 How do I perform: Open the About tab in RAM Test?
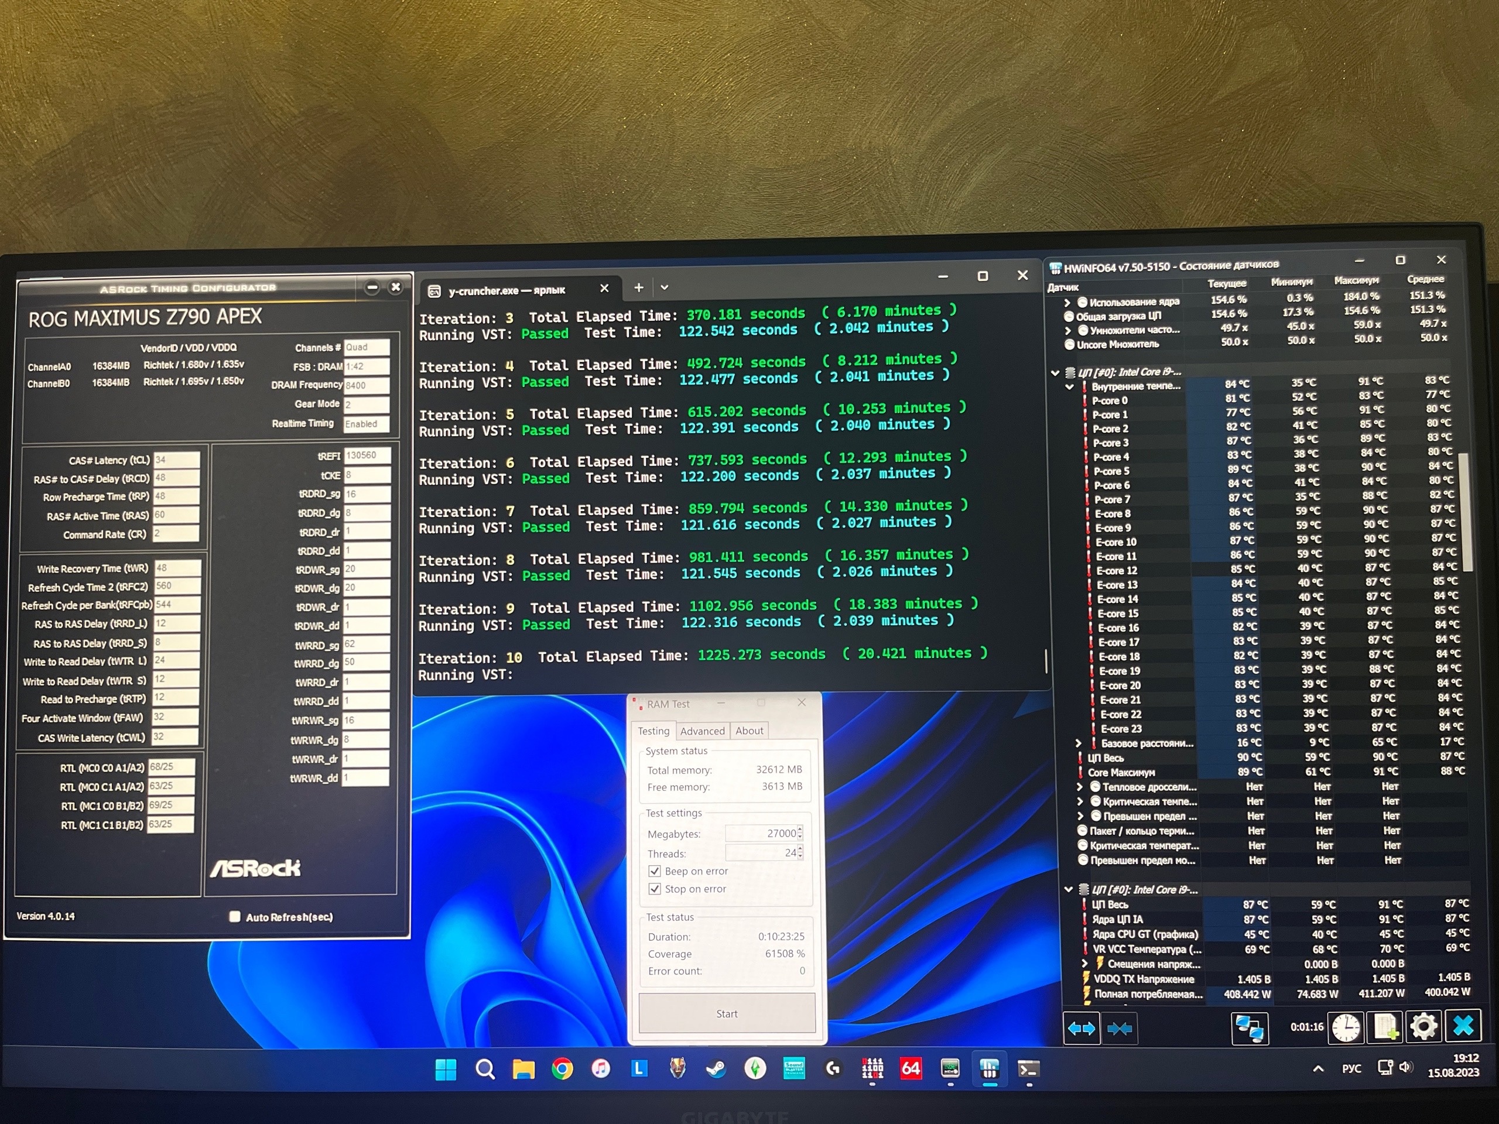749,731
